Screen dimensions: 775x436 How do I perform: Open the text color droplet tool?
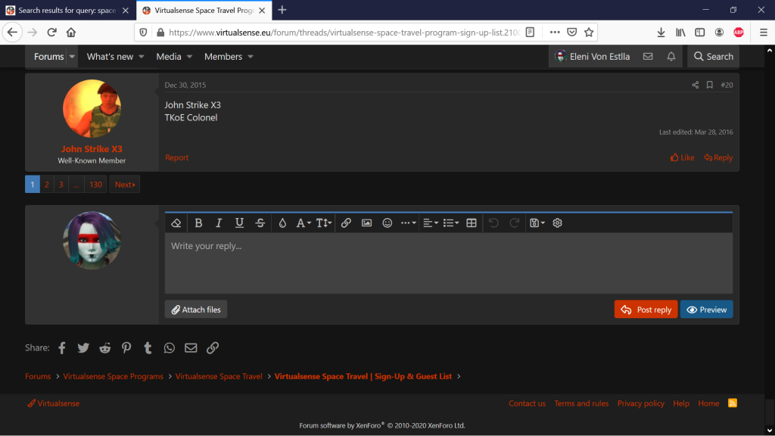coord(282,223)
